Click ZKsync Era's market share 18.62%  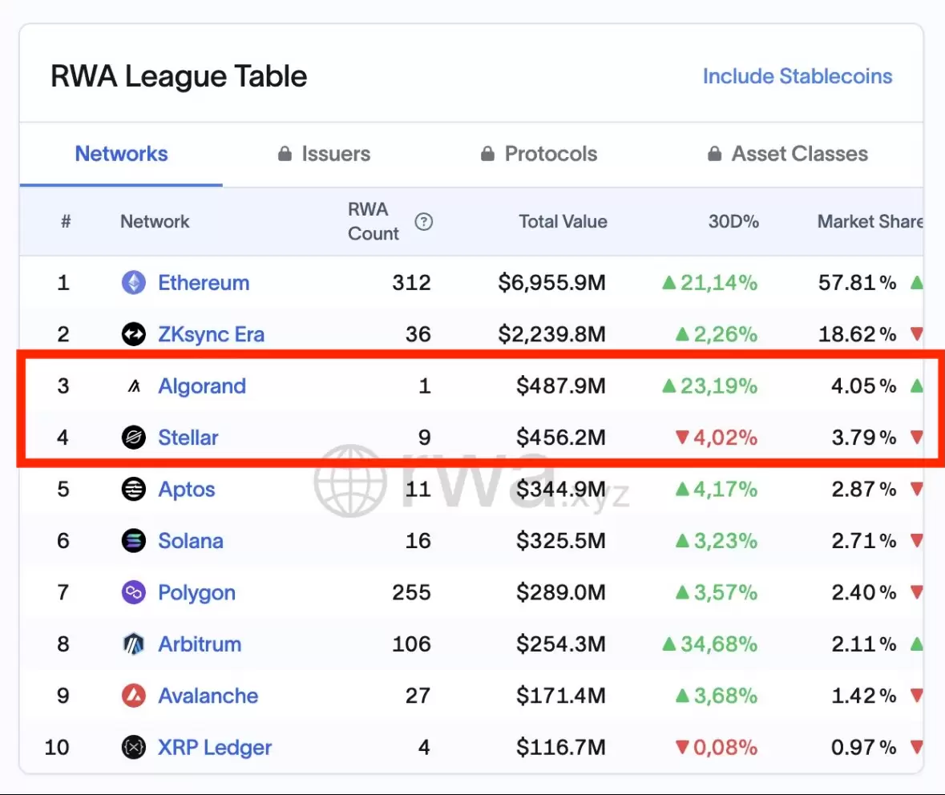click(x=857, y=334)
